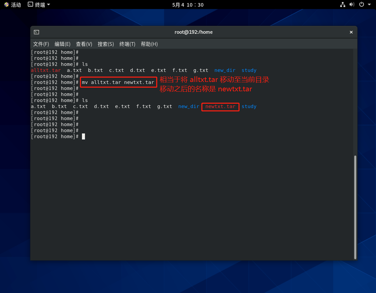This screenshot has height=293, width=376.
Task: Click the terminal icon in top bar
Action: [30, 5]
